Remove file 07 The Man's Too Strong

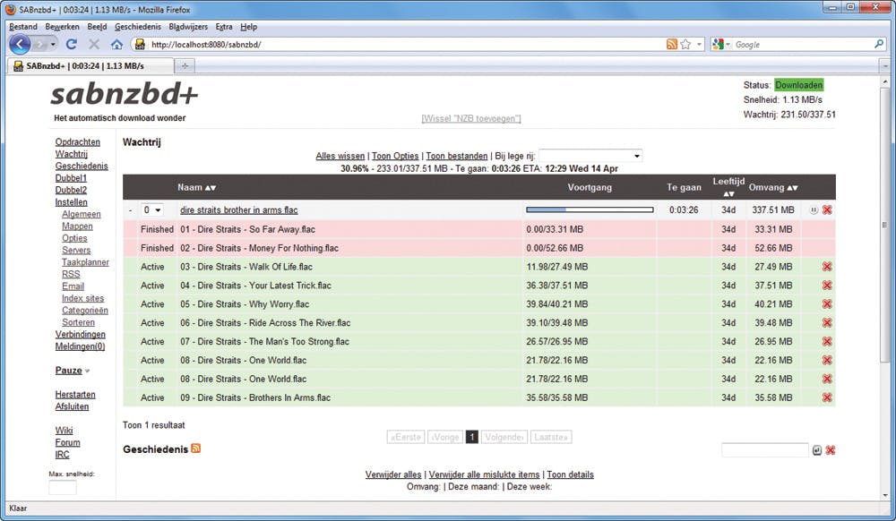point(827,341)
